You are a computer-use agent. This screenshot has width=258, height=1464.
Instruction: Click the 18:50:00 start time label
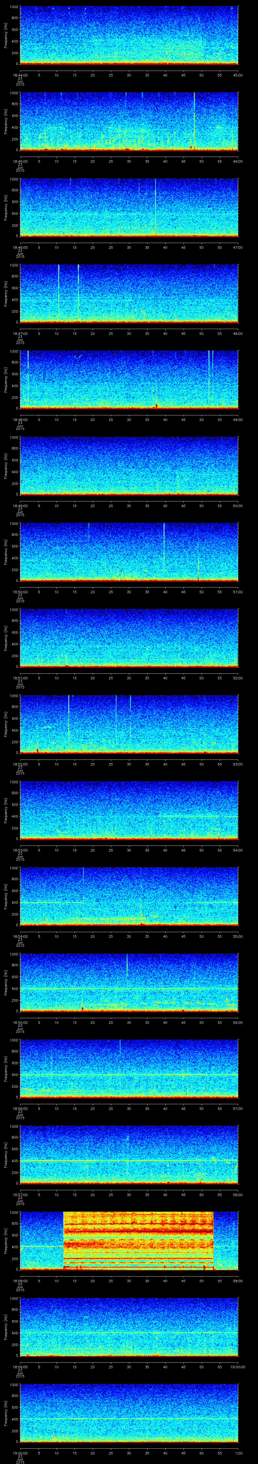[20, 592]
